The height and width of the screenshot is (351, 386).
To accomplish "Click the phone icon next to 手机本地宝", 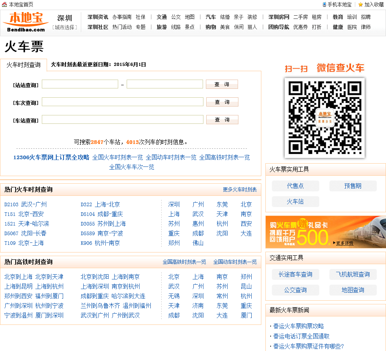I will tap(324, 4).
